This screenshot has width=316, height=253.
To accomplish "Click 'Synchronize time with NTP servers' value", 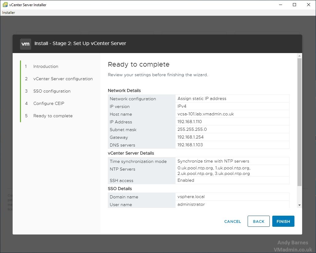I will 213,161.
